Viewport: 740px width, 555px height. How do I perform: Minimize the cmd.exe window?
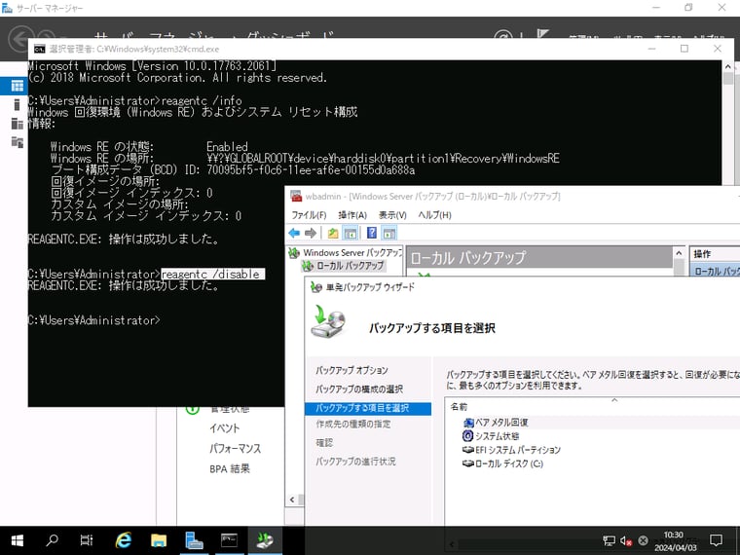coord(651,49)
